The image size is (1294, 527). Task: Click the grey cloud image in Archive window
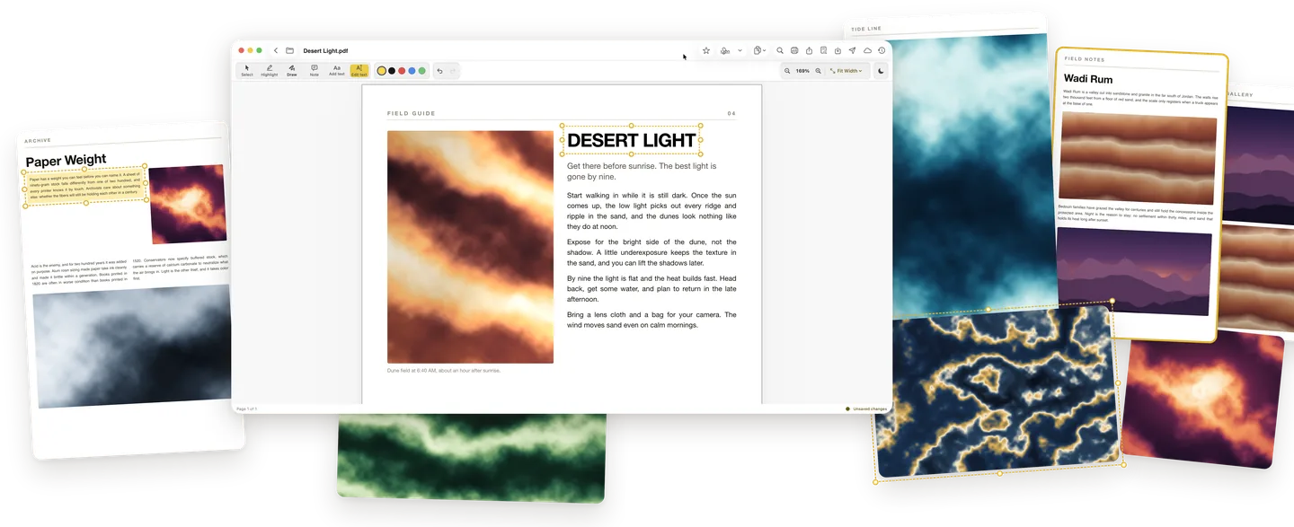point(133,347)
